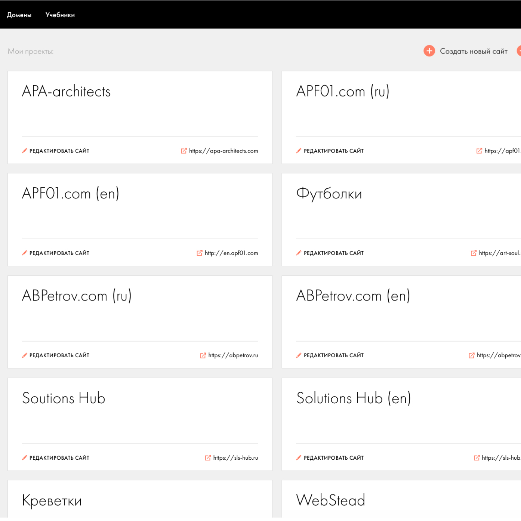Open the https://apa-architects.com link

pyautogui.click(x=223, y=151)
